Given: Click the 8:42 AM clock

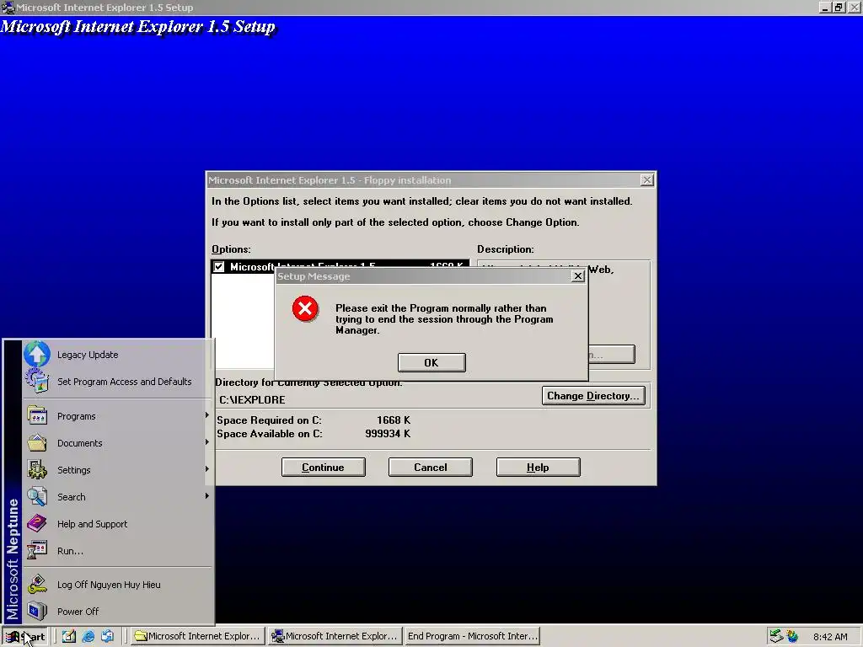Looking at the screenshot, I should (830, 637).
